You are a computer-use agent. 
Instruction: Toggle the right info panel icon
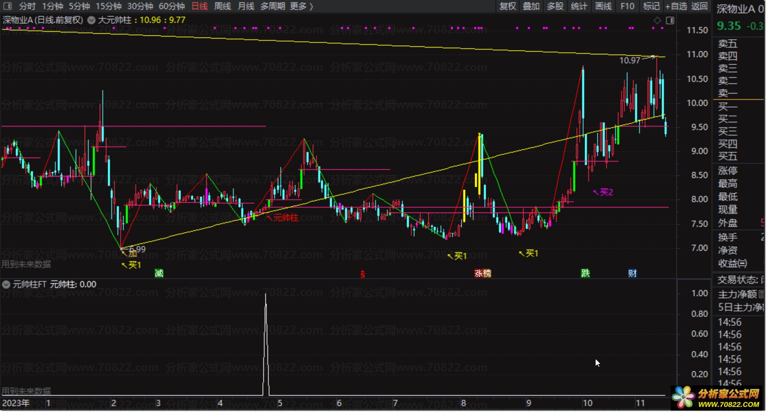tap(670, 21)
